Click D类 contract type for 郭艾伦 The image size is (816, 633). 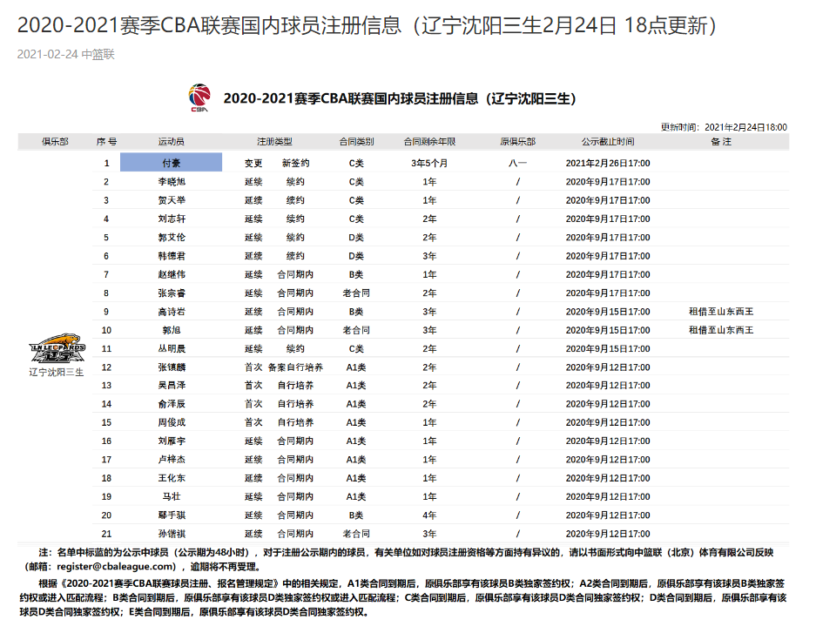pyautogui.click(x=356, y=237)
